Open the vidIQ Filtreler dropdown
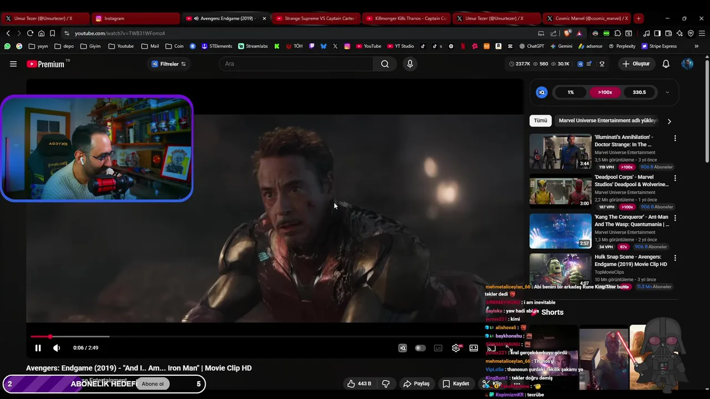The image size is (710, 399). click(x=169, y=64)
